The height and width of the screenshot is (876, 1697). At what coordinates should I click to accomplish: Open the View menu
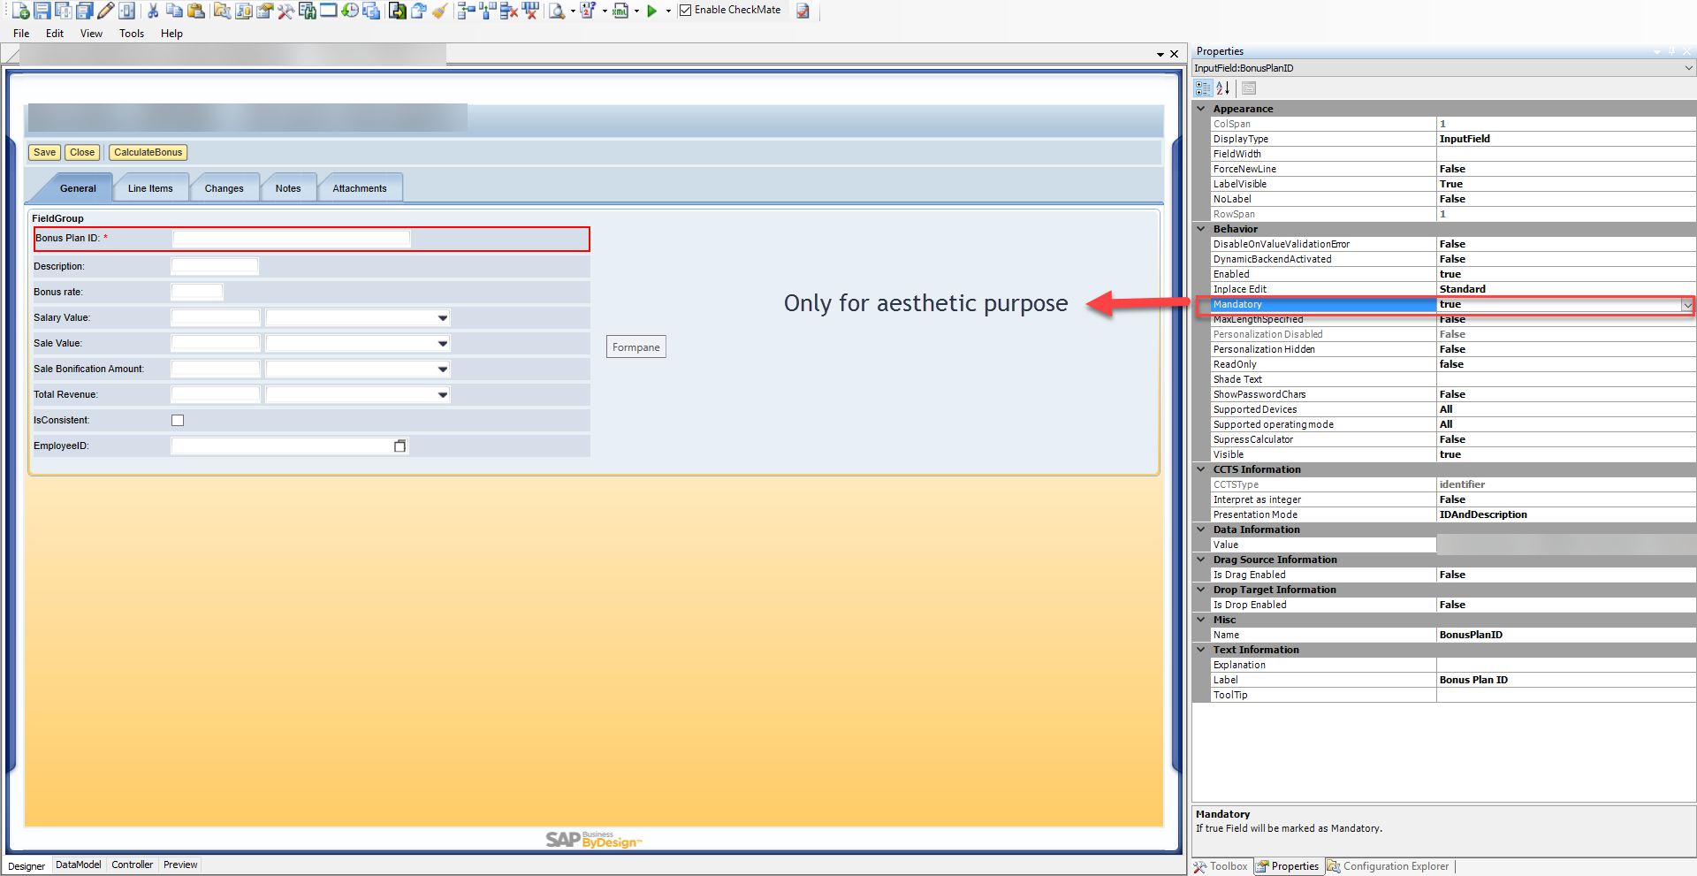pyautogui.click(x=91, y=34)
